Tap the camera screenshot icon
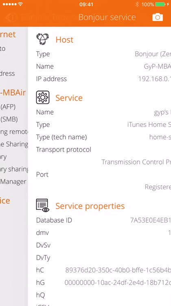 158,17
